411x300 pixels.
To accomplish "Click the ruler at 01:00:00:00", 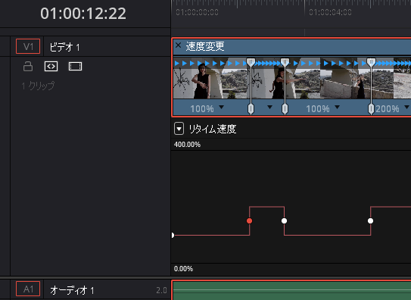I will [197, 12].
